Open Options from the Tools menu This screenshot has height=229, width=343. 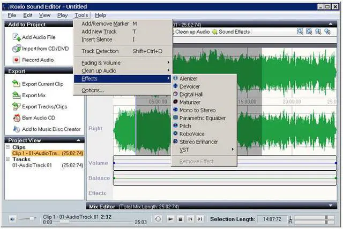(x=93, y=90)
